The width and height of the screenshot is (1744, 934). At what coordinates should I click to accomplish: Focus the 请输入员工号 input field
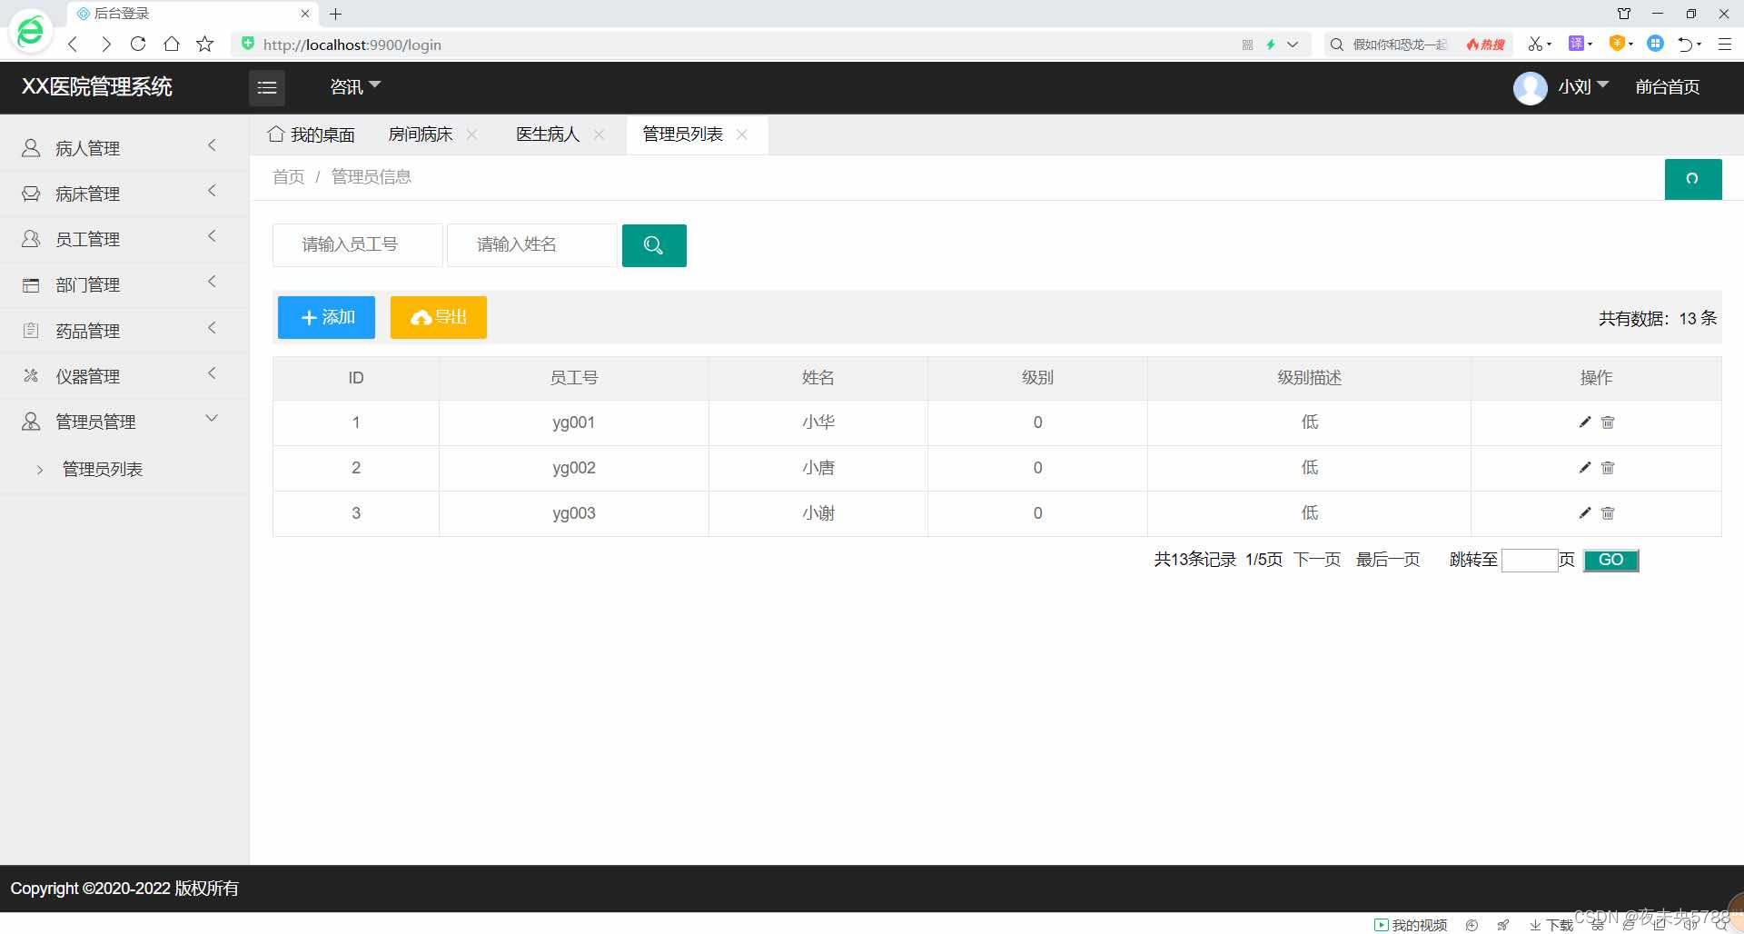(358, 244)
